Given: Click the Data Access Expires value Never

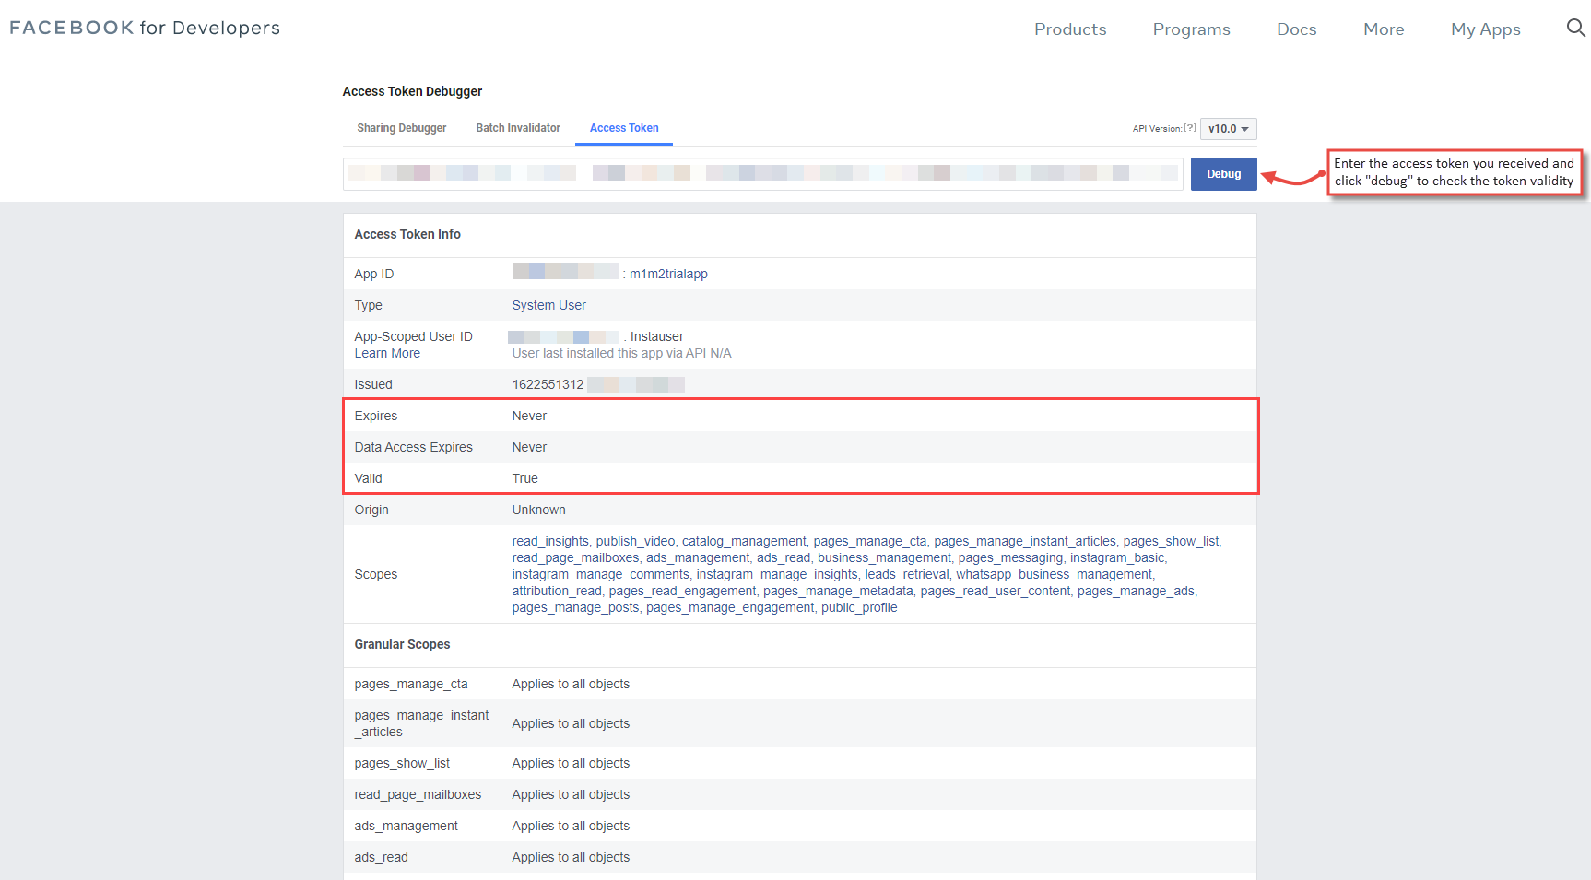Looking at the screenshot, I should point(529,447).
